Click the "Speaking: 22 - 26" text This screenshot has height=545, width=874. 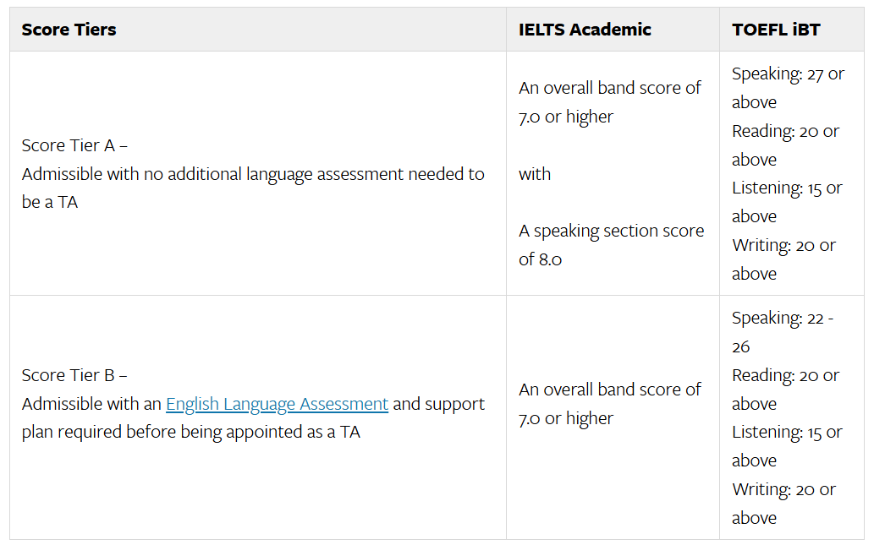[x=782, y=332]
